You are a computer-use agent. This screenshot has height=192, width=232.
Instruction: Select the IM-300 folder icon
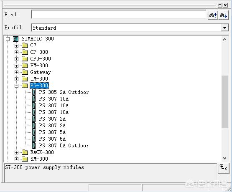(25, 79)
